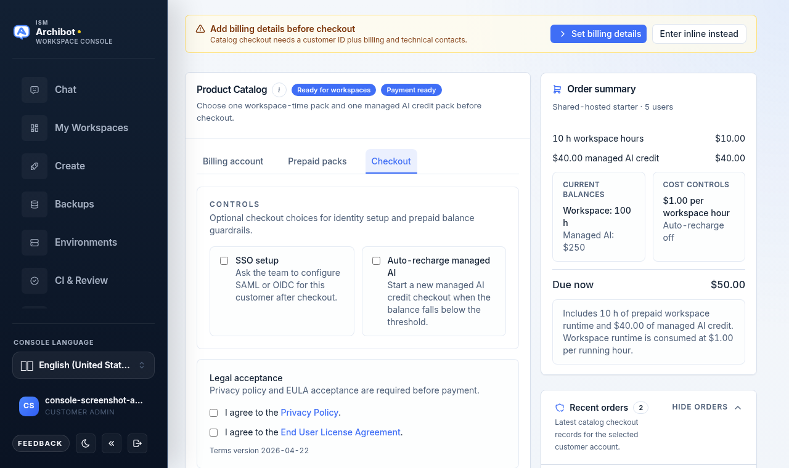Toggle dark mode moon icon

point(86,443)
